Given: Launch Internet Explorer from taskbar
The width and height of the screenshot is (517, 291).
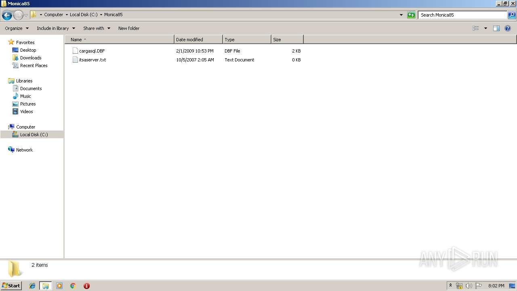Looking at the screenshot, I should point(32,286).
